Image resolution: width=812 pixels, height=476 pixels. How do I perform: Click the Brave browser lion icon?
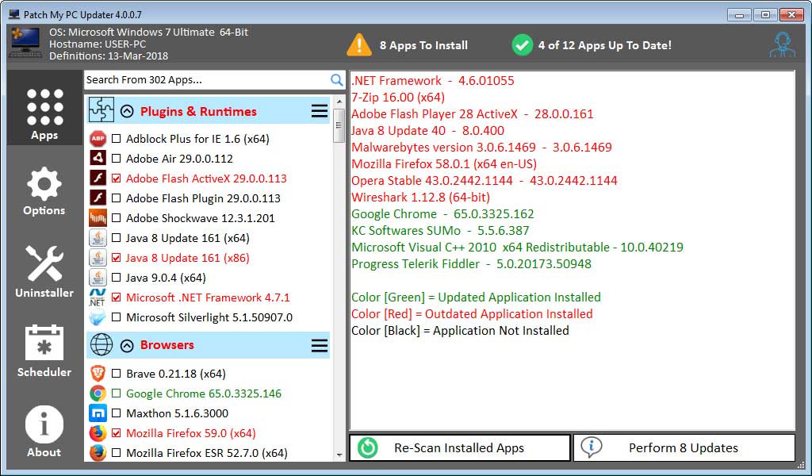[x=98, y=374]
